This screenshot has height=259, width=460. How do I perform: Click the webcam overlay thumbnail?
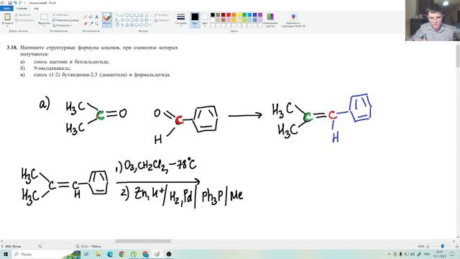433,20
